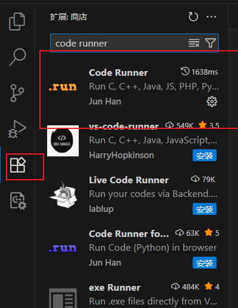The width and height of the screenshot is (238, 308).
Task: Select Live Code Runner title
Action: coord(129,180)
